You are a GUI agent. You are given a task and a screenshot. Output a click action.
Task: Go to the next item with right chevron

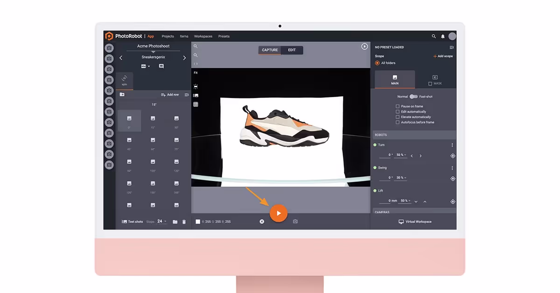[x=184, y=58]
